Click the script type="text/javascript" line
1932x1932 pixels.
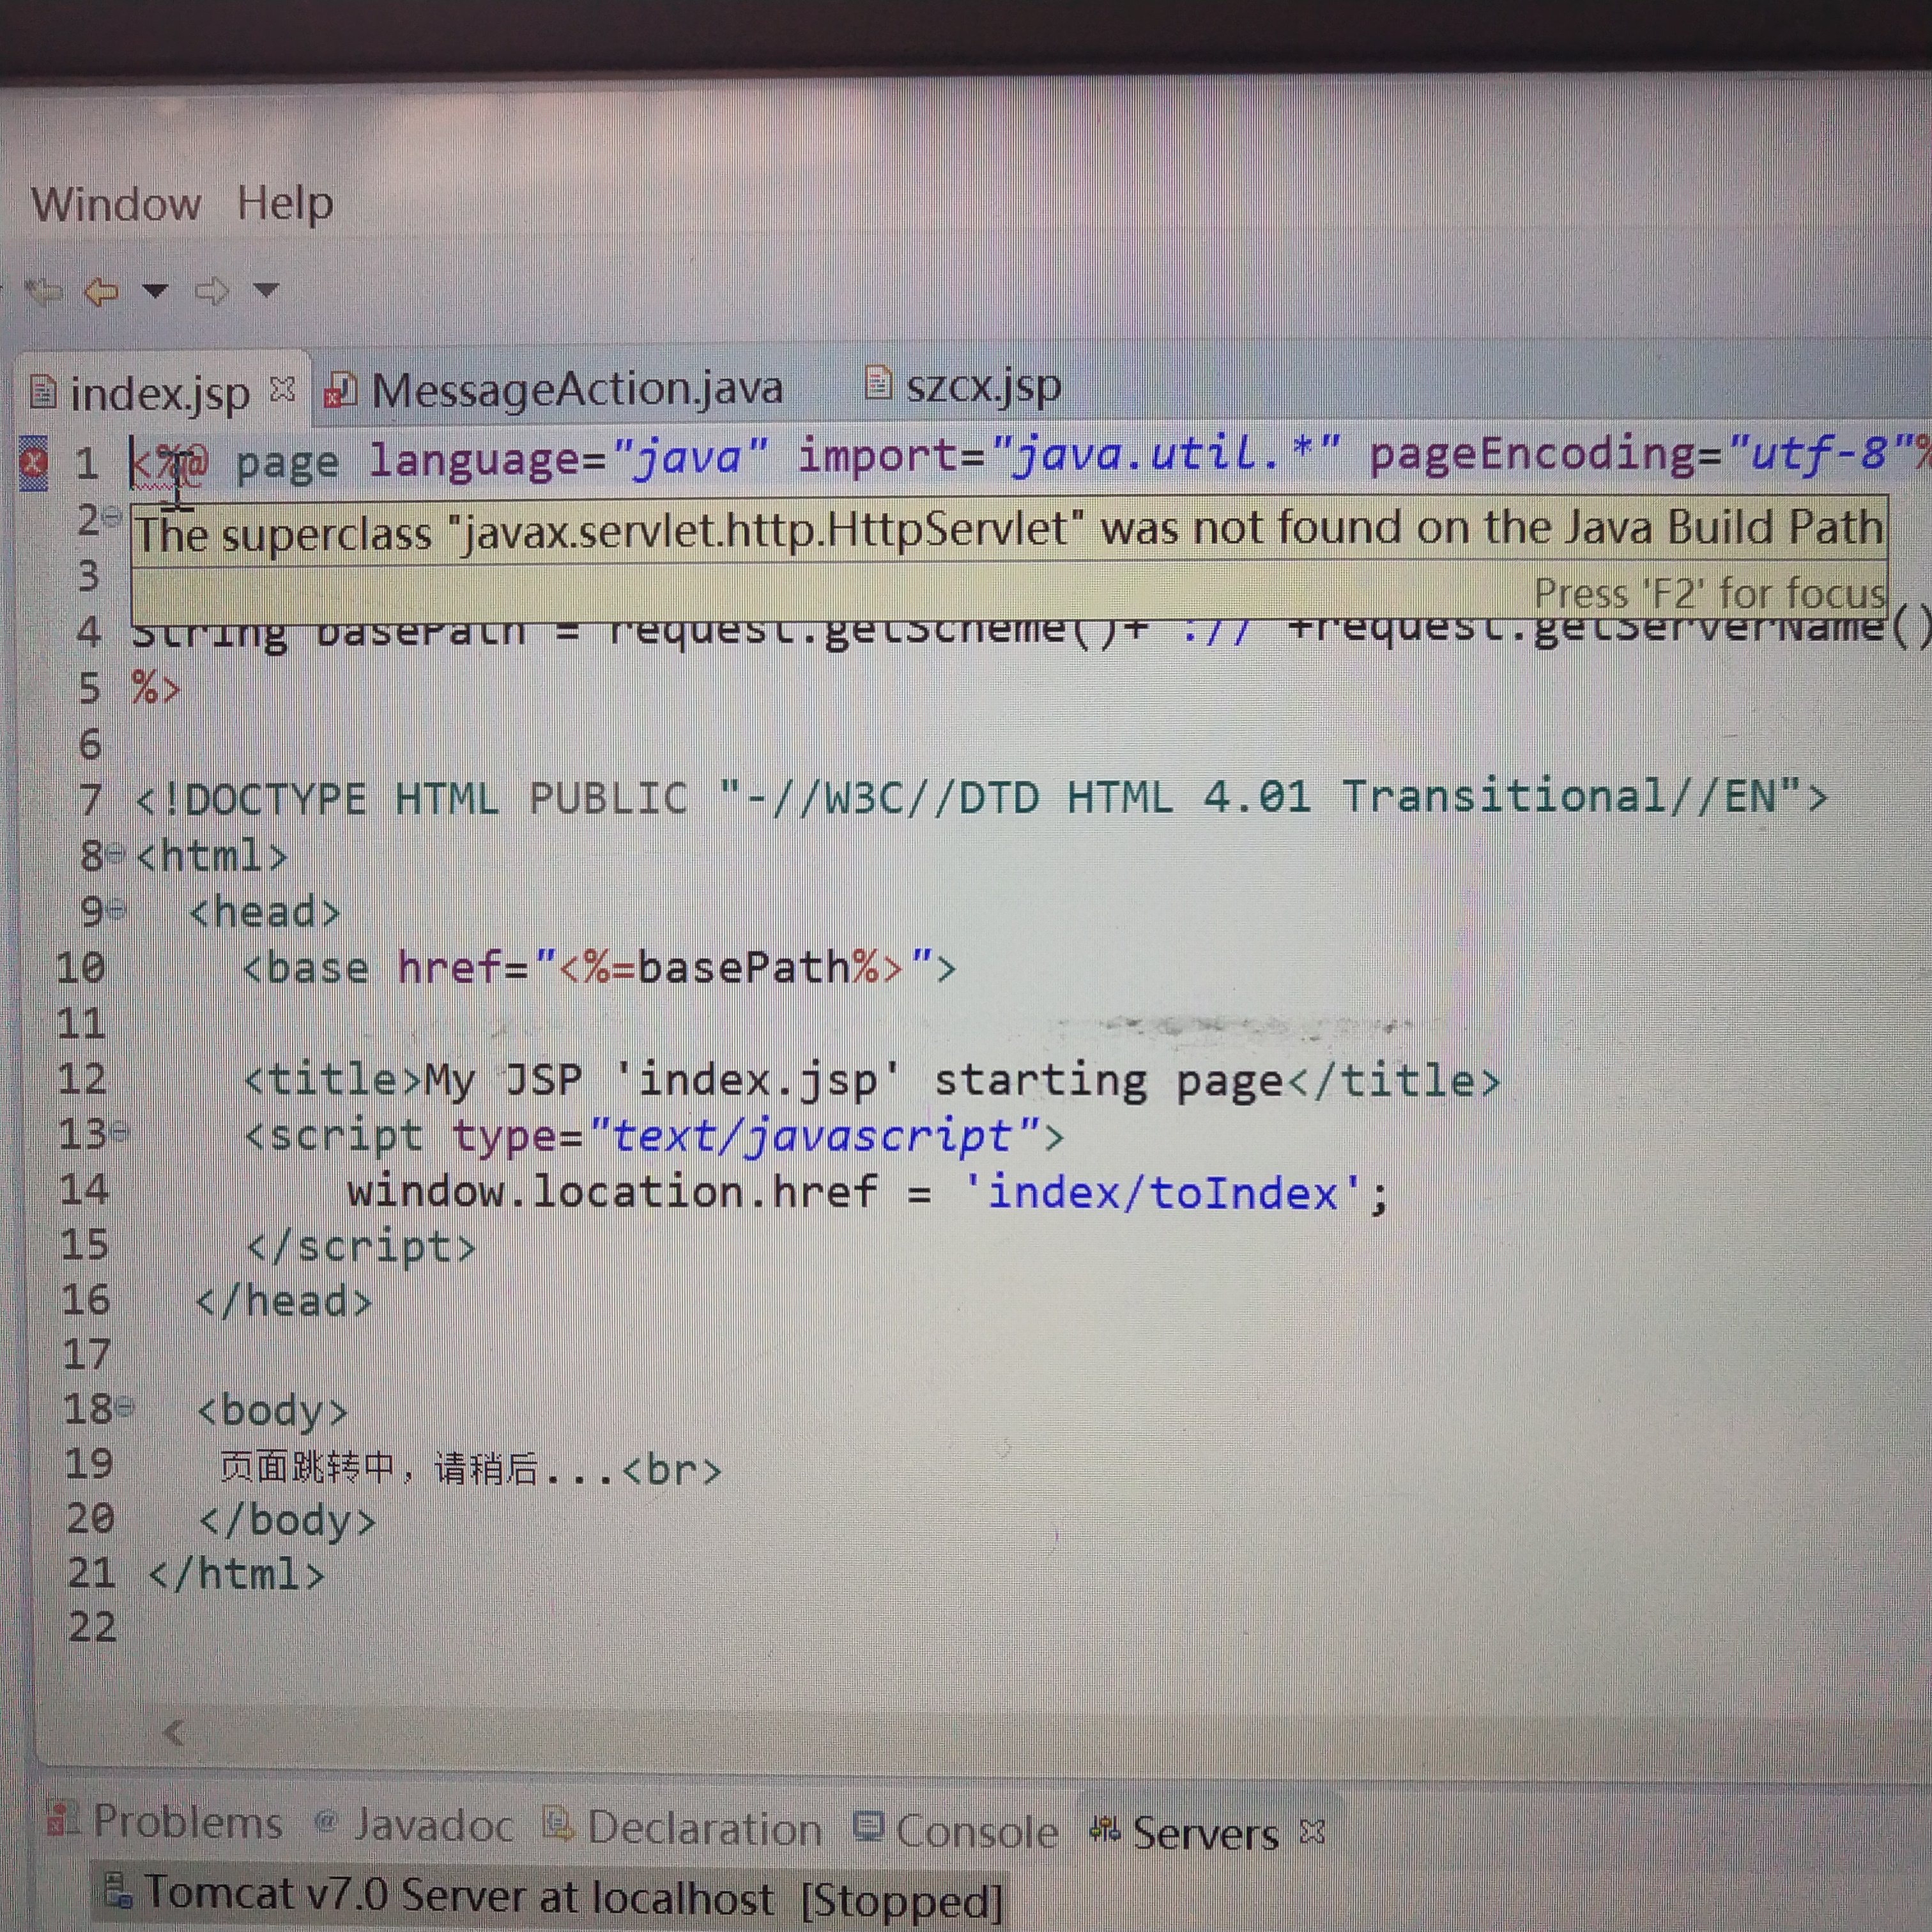[654, 1136]
